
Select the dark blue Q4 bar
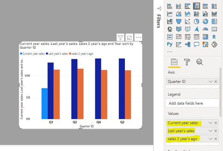(x=98, y=89)
